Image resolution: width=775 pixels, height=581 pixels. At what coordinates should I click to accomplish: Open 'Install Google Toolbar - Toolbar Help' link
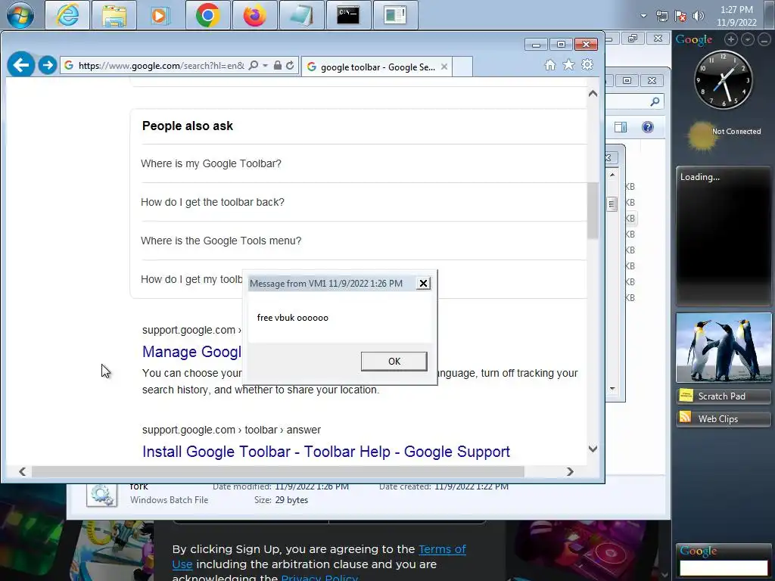326,452
